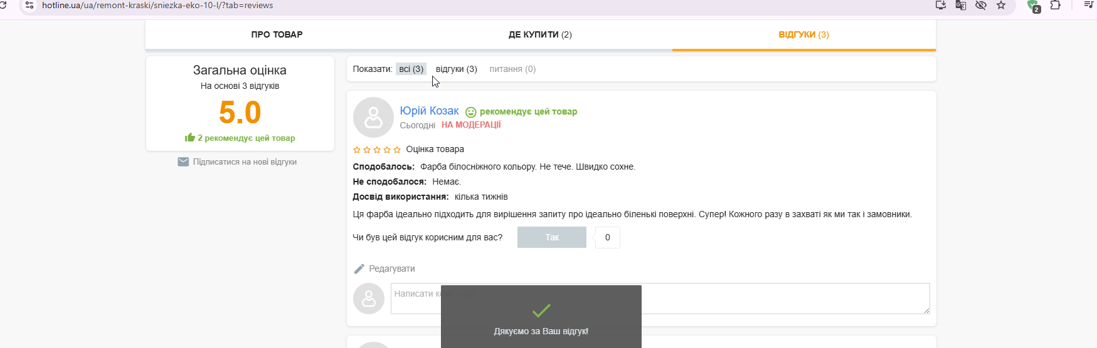Viewport: 1097px width, 348px height.
Task: Click the Сьогодні date text
Action: tap(417, 125)
